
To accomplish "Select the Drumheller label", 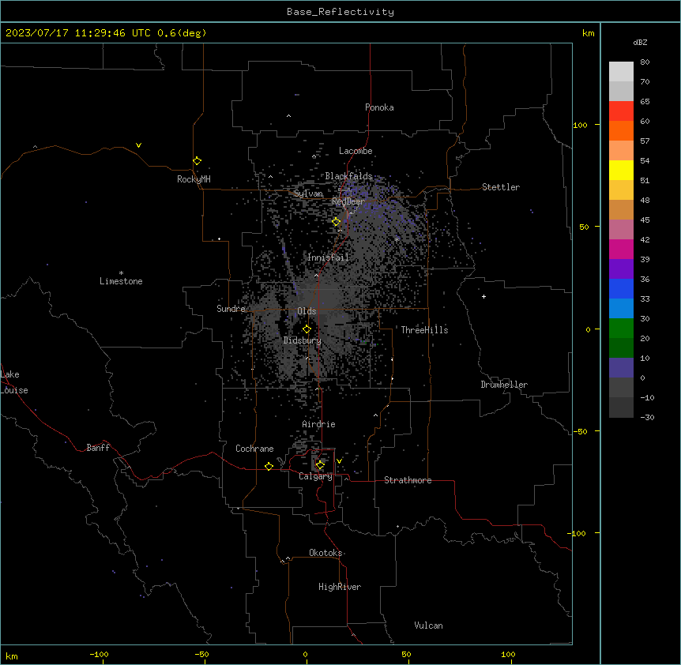I will pyautogui.click(x=504, y=385).
